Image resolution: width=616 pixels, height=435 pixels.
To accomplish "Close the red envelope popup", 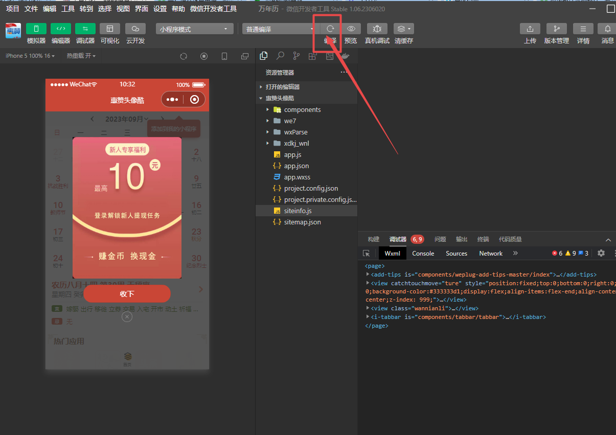I will click(x=127, y=317).
